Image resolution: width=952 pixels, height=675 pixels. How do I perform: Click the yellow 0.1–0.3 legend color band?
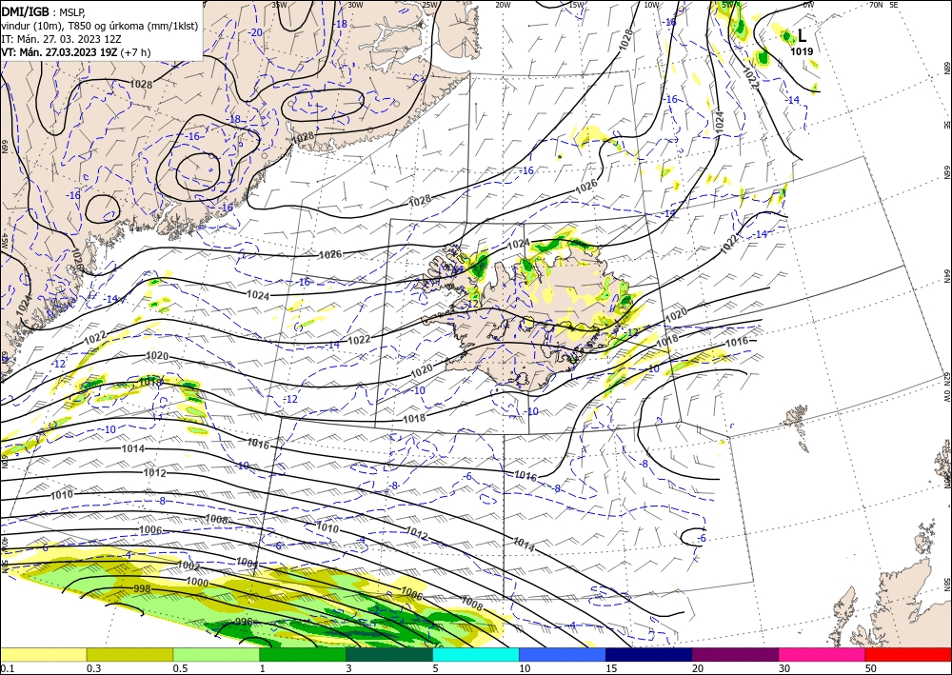coord(43,654)
